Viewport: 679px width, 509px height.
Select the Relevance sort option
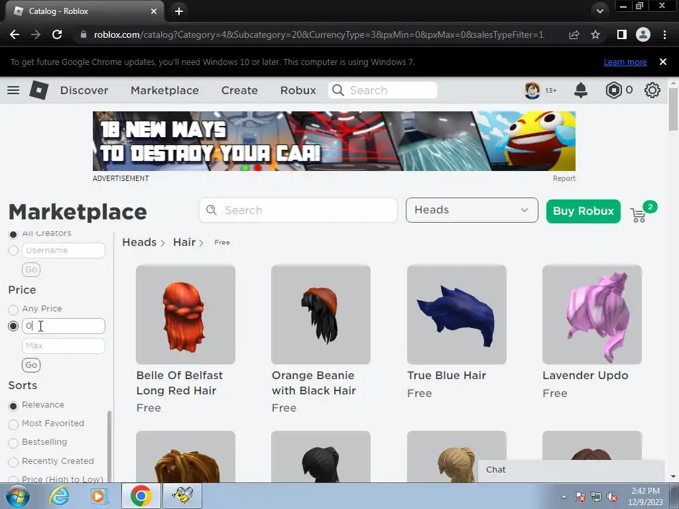[x=13, y=406]
